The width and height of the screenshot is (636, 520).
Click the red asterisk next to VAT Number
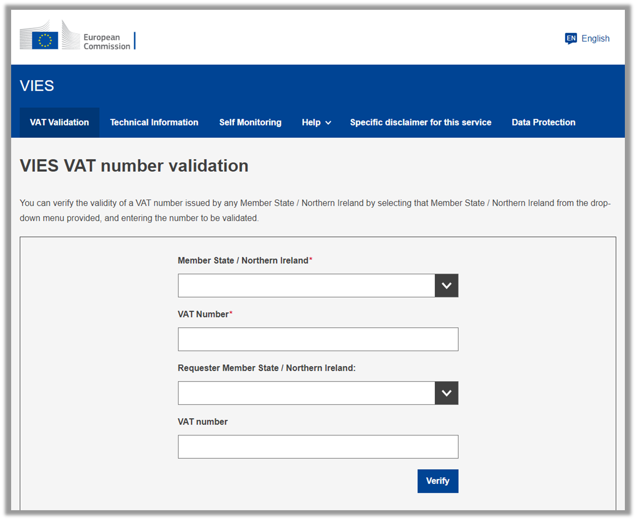pyautogui.click(x=231, y=311)
